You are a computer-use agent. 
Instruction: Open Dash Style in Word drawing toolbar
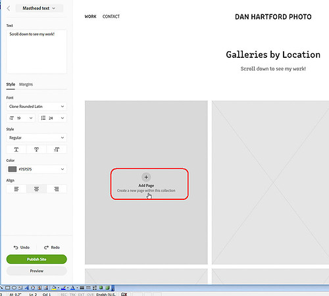tap(88, 287)
